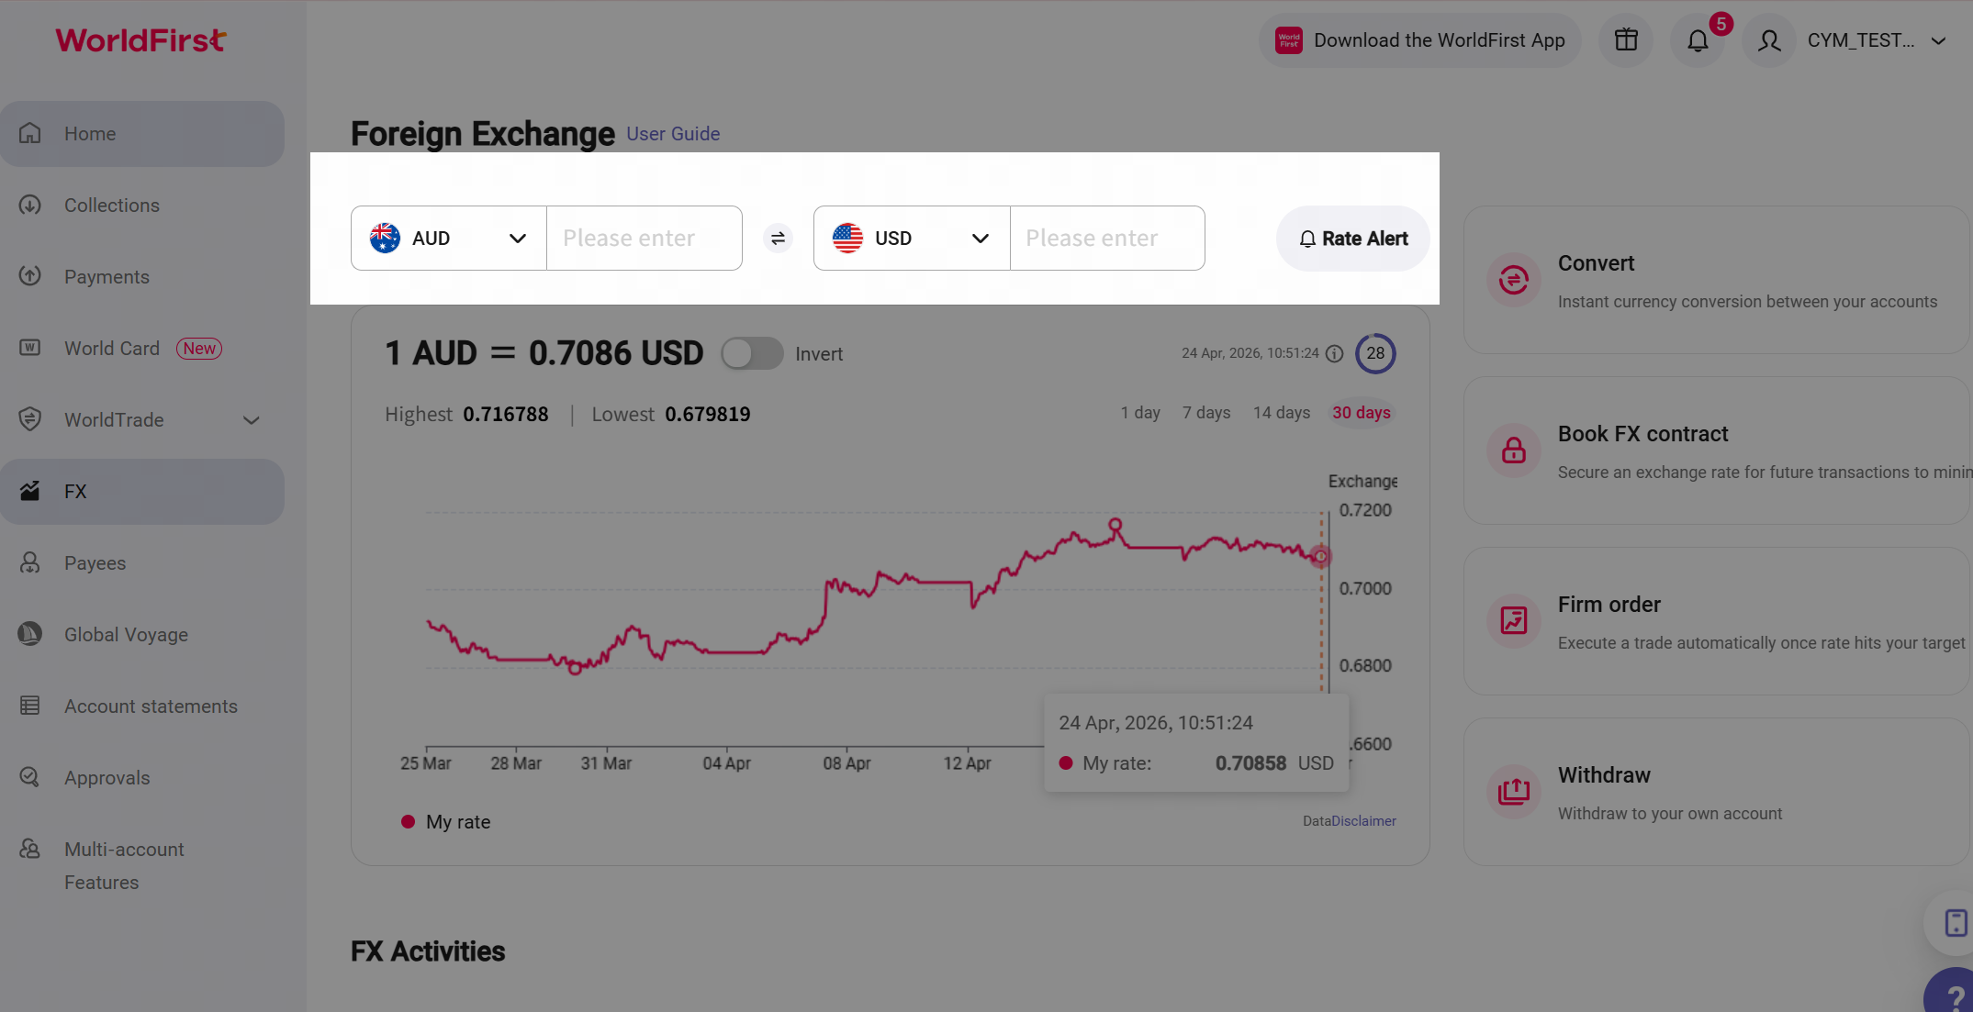
Task: Open Payments in the sidebar
Action: click(x=142, y=277)
